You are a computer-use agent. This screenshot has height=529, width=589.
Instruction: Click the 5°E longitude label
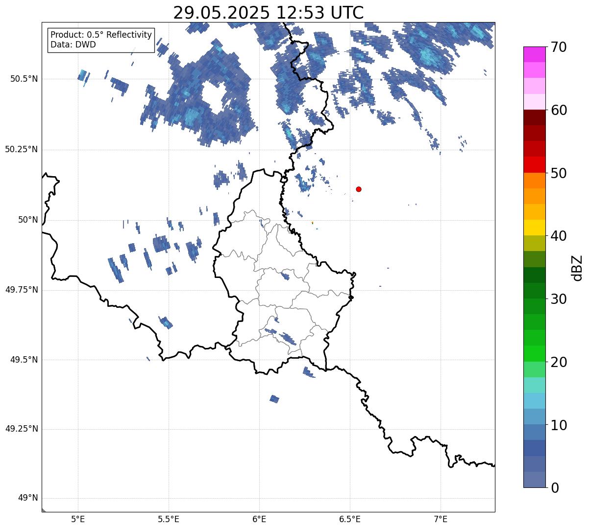tap(78, 519)
